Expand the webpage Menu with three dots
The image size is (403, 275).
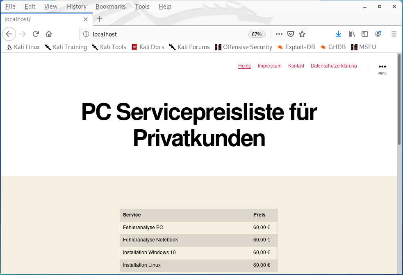pyautogui.click(x=382, y=66)
